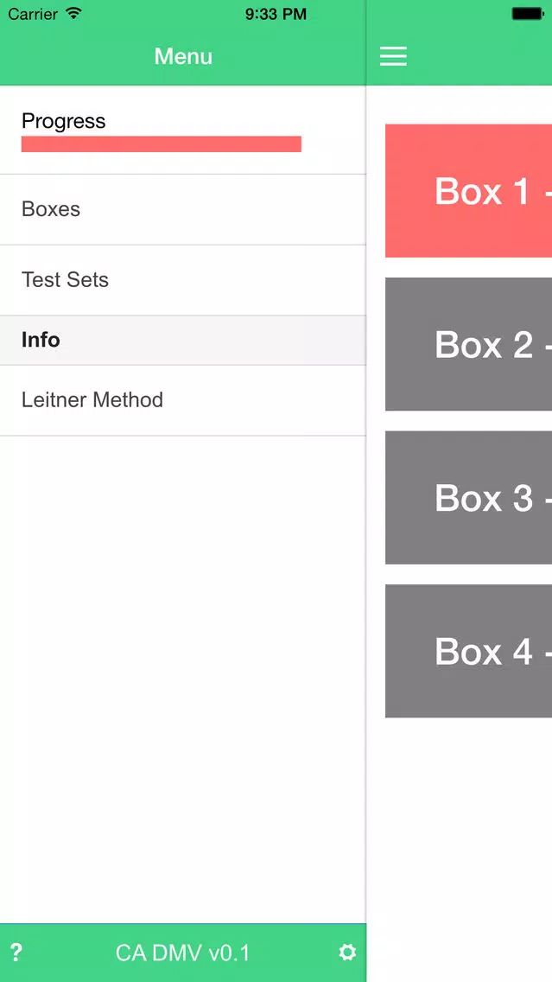Viewport: 552px width, 982px height.
Task: Open the help question mark icon
Action: tap(16, 953)
